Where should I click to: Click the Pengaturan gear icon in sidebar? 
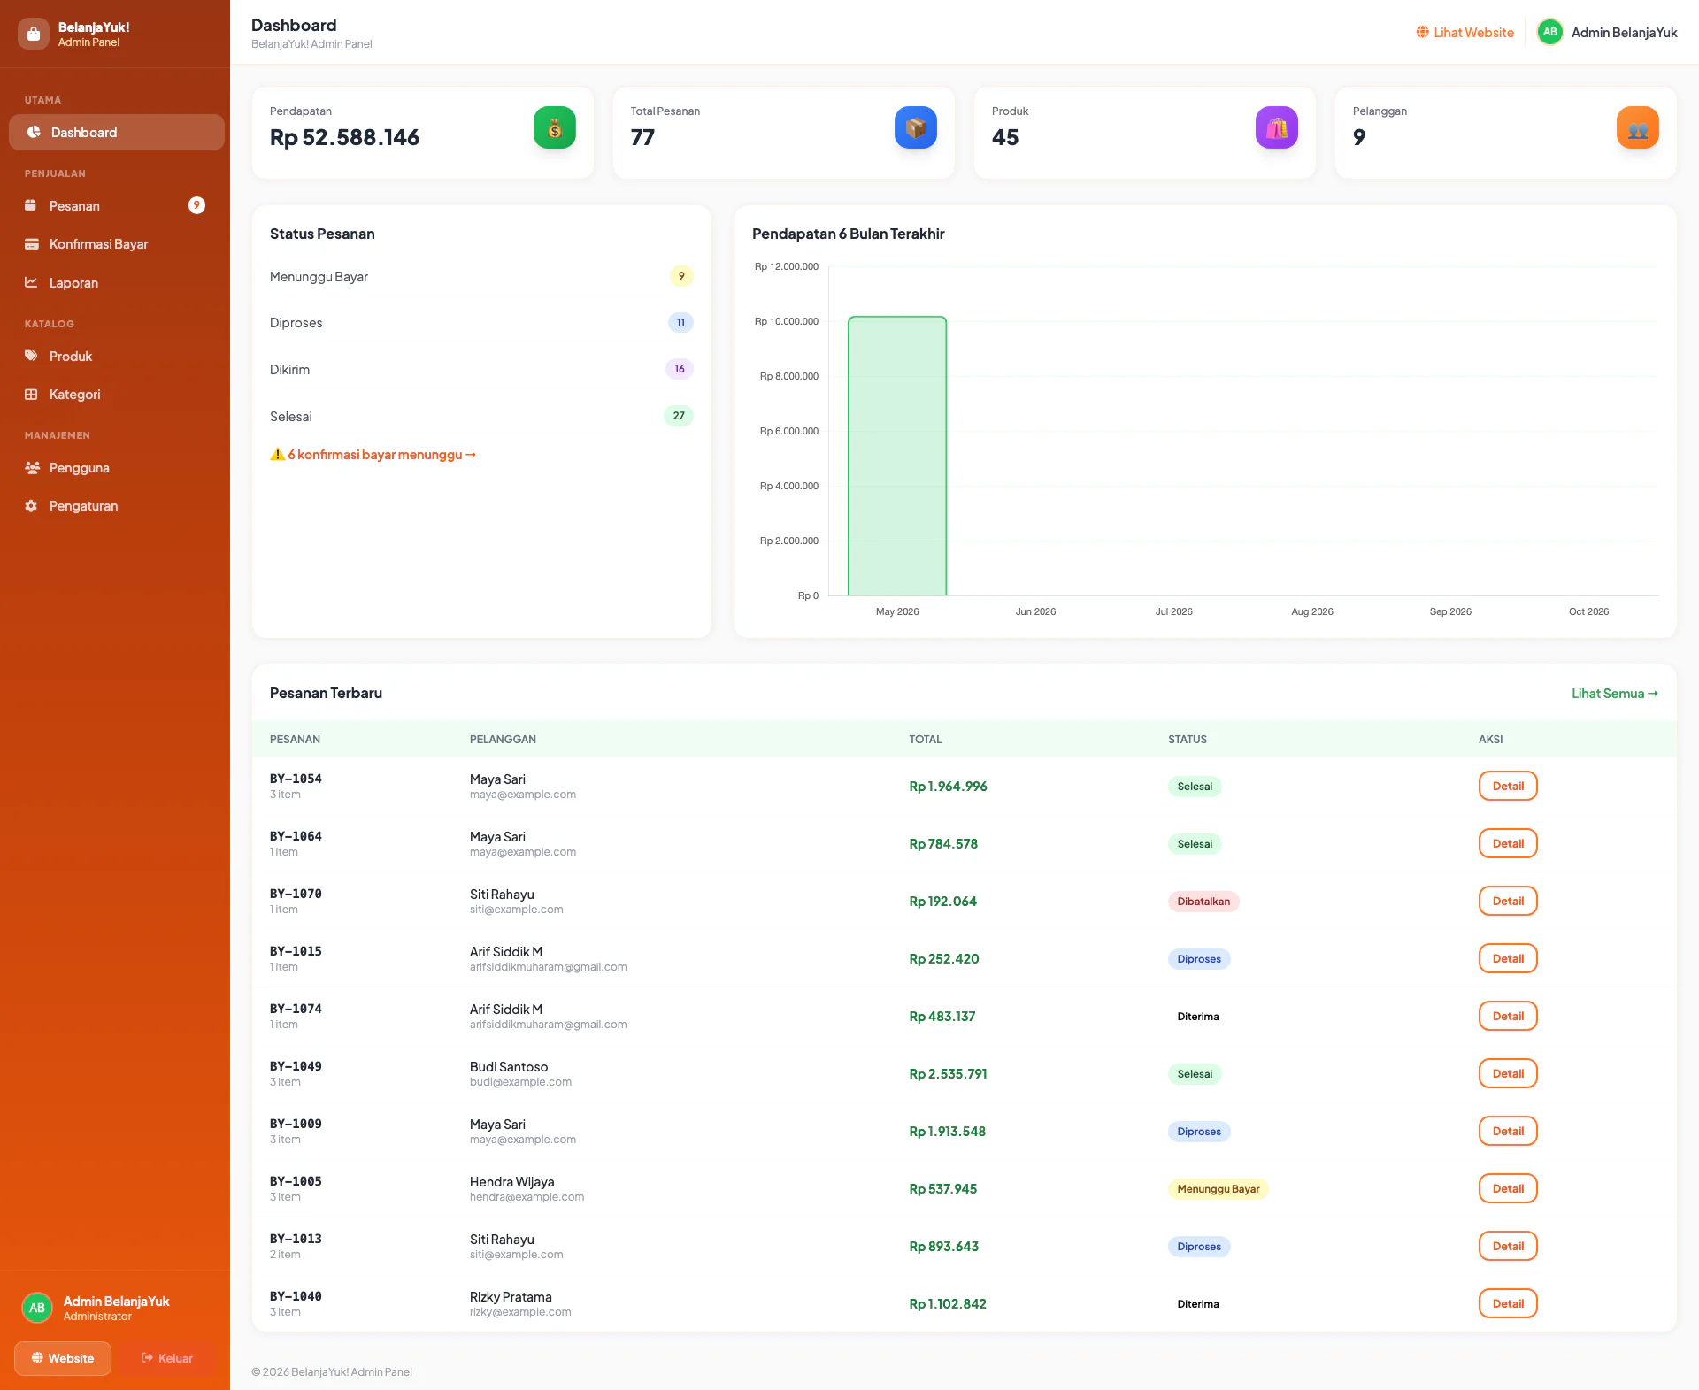tap(31, 506)
